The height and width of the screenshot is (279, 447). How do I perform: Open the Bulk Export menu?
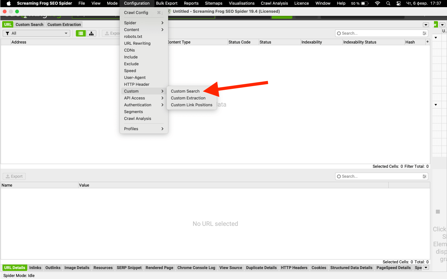(x=167, y=3)
